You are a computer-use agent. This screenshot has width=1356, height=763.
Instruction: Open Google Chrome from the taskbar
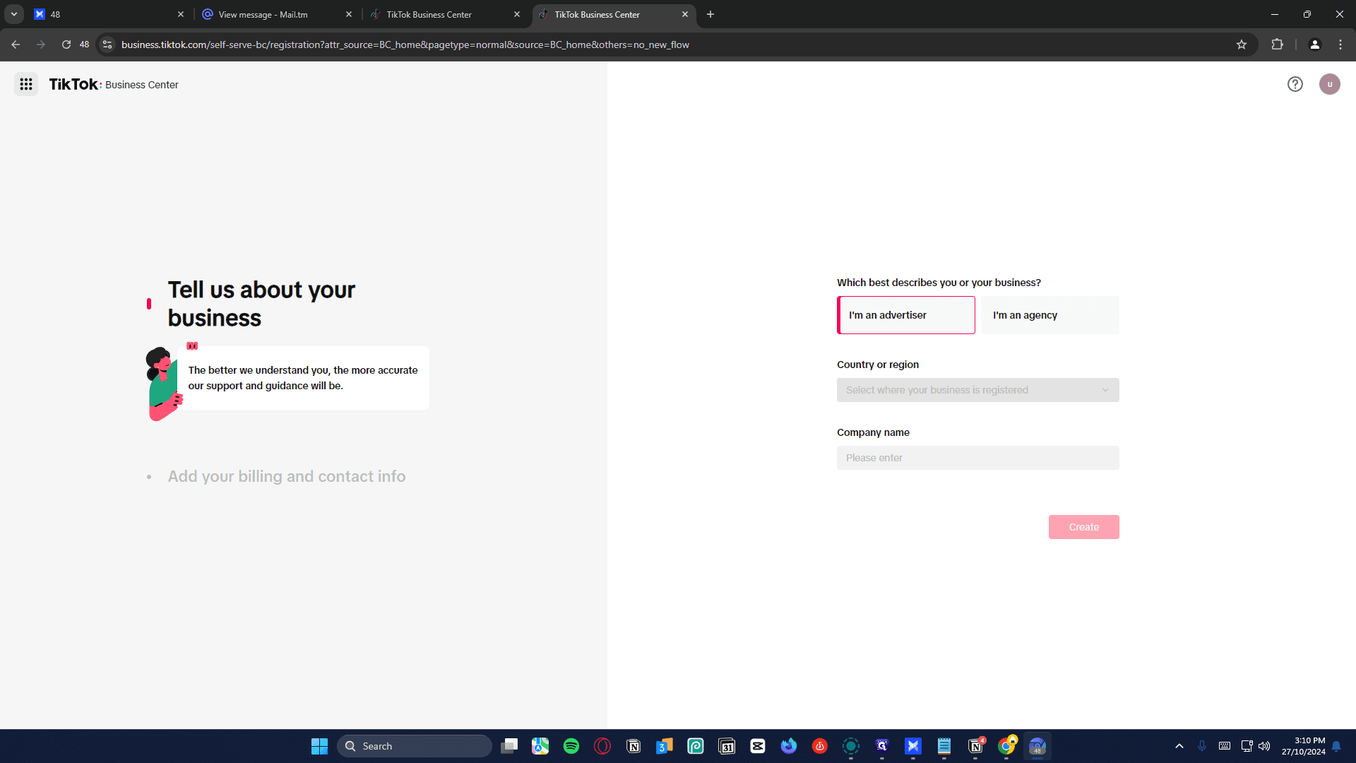(1006, 746)
